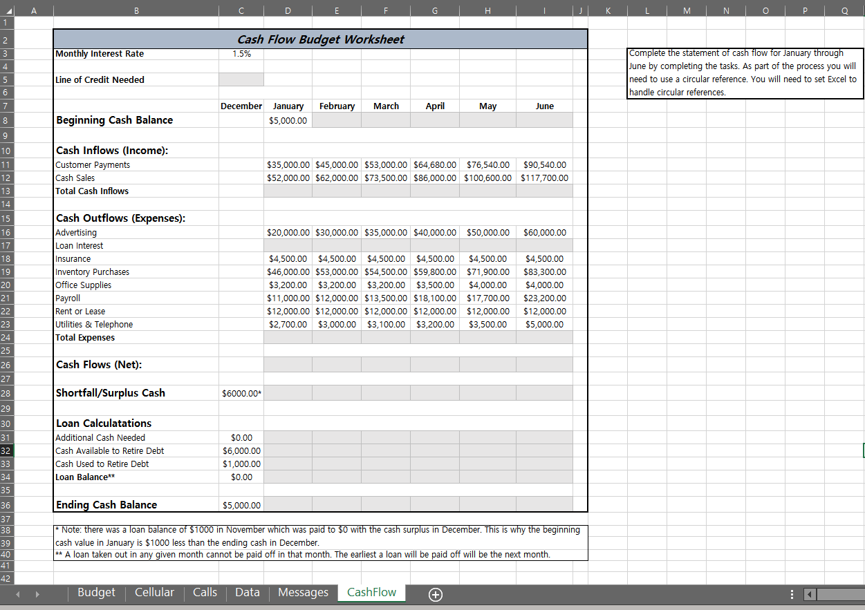Add a new sheet with plus button
The width and height of the screenshot is (865, 610).
(436, 594)
